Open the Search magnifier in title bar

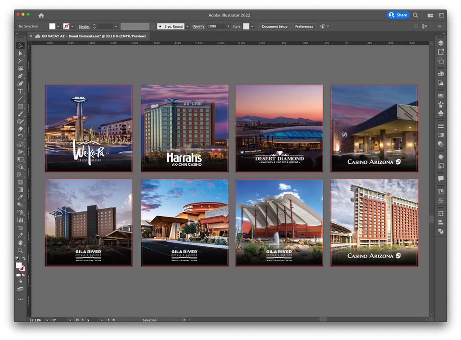pyautogui.click(x=416, y=15)
